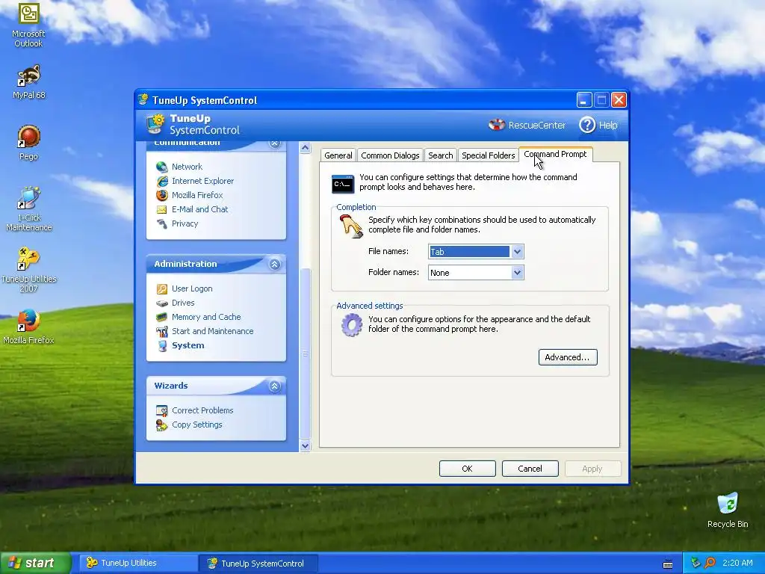Screen dimensions: 765x574
Task: Select the Command Prompt tab
Action: [x=556, y=154]
